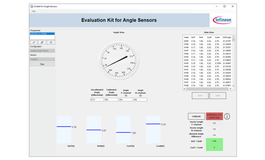The image size is (265, 160).
Task: Click the disconnect programmer icon
Action: click(42, 42)
